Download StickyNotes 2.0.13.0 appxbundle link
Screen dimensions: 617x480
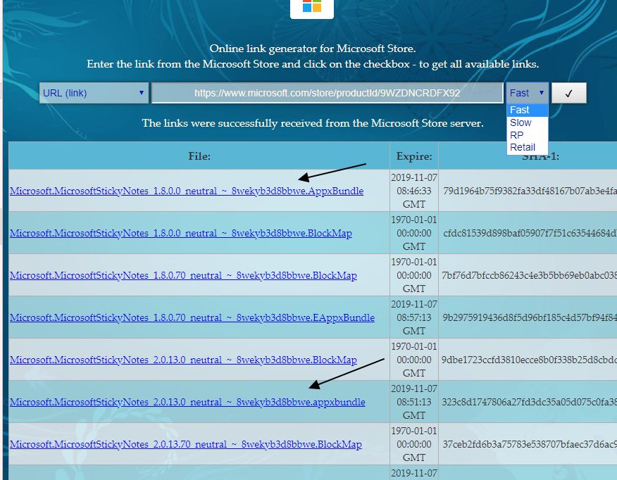187,402
